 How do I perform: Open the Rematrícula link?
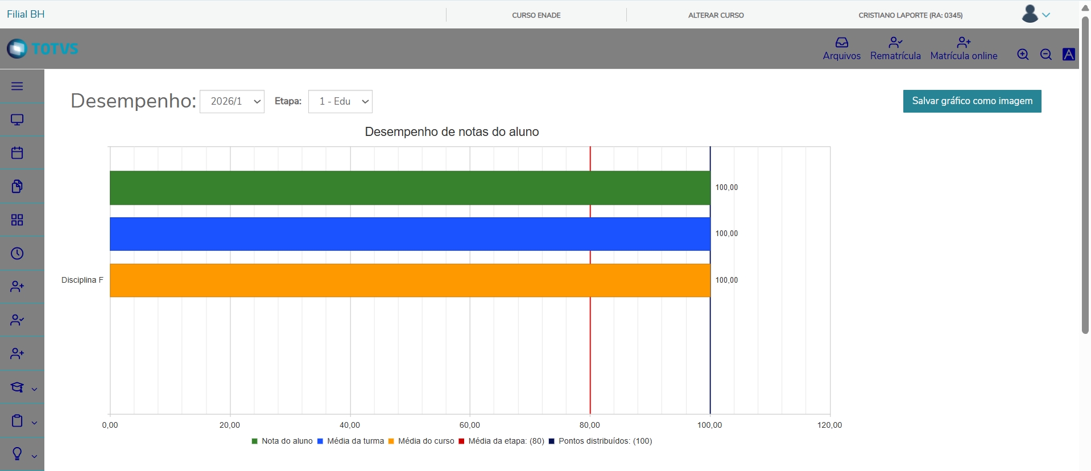point(895,56)
